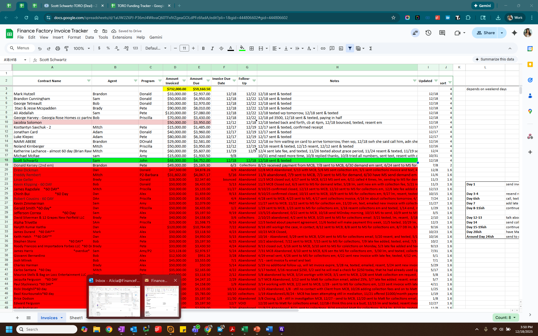Screen dimensions: 538x336
Task: Click the insert chart icon
Action: pos(341,48)
